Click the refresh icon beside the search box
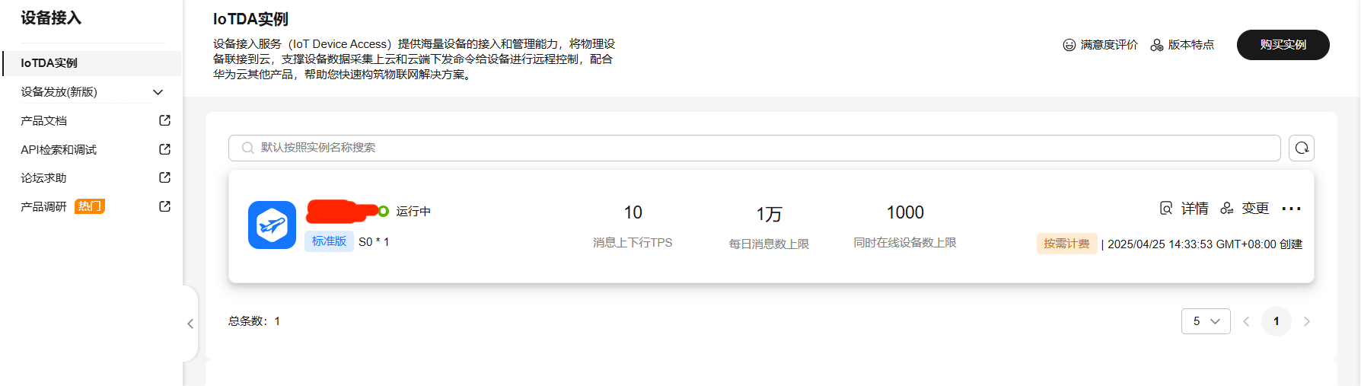Viewport: 1361px width, 386px height. click(x=1302, y=148)
